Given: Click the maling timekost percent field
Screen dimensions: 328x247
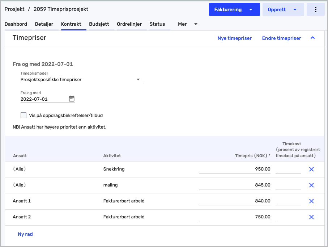Looking at the screenshot, I should click(288, 185).
